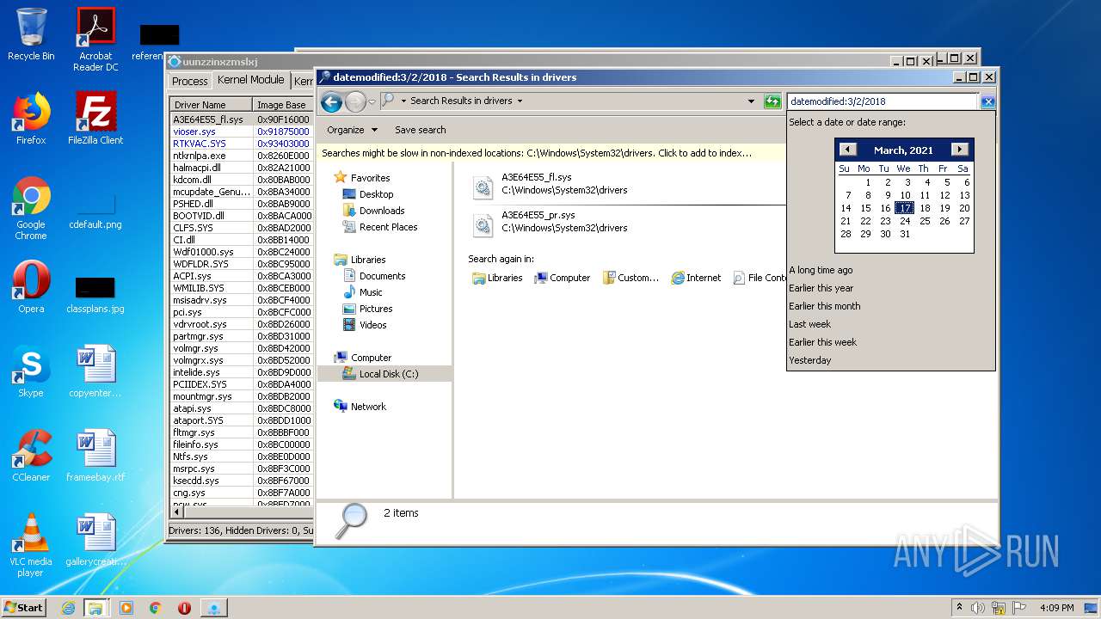Choose the 'Yesterday' date filter
The height and width of the screenshot is (619, 1101).
(x=809, y=360)
